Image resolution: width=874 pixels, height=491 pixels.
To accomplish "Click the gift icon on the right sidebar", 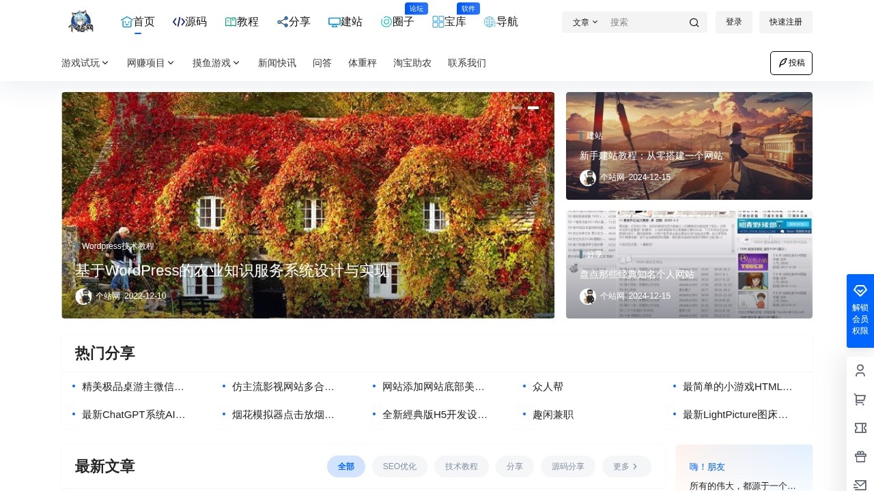I will [x=860, y=456].
